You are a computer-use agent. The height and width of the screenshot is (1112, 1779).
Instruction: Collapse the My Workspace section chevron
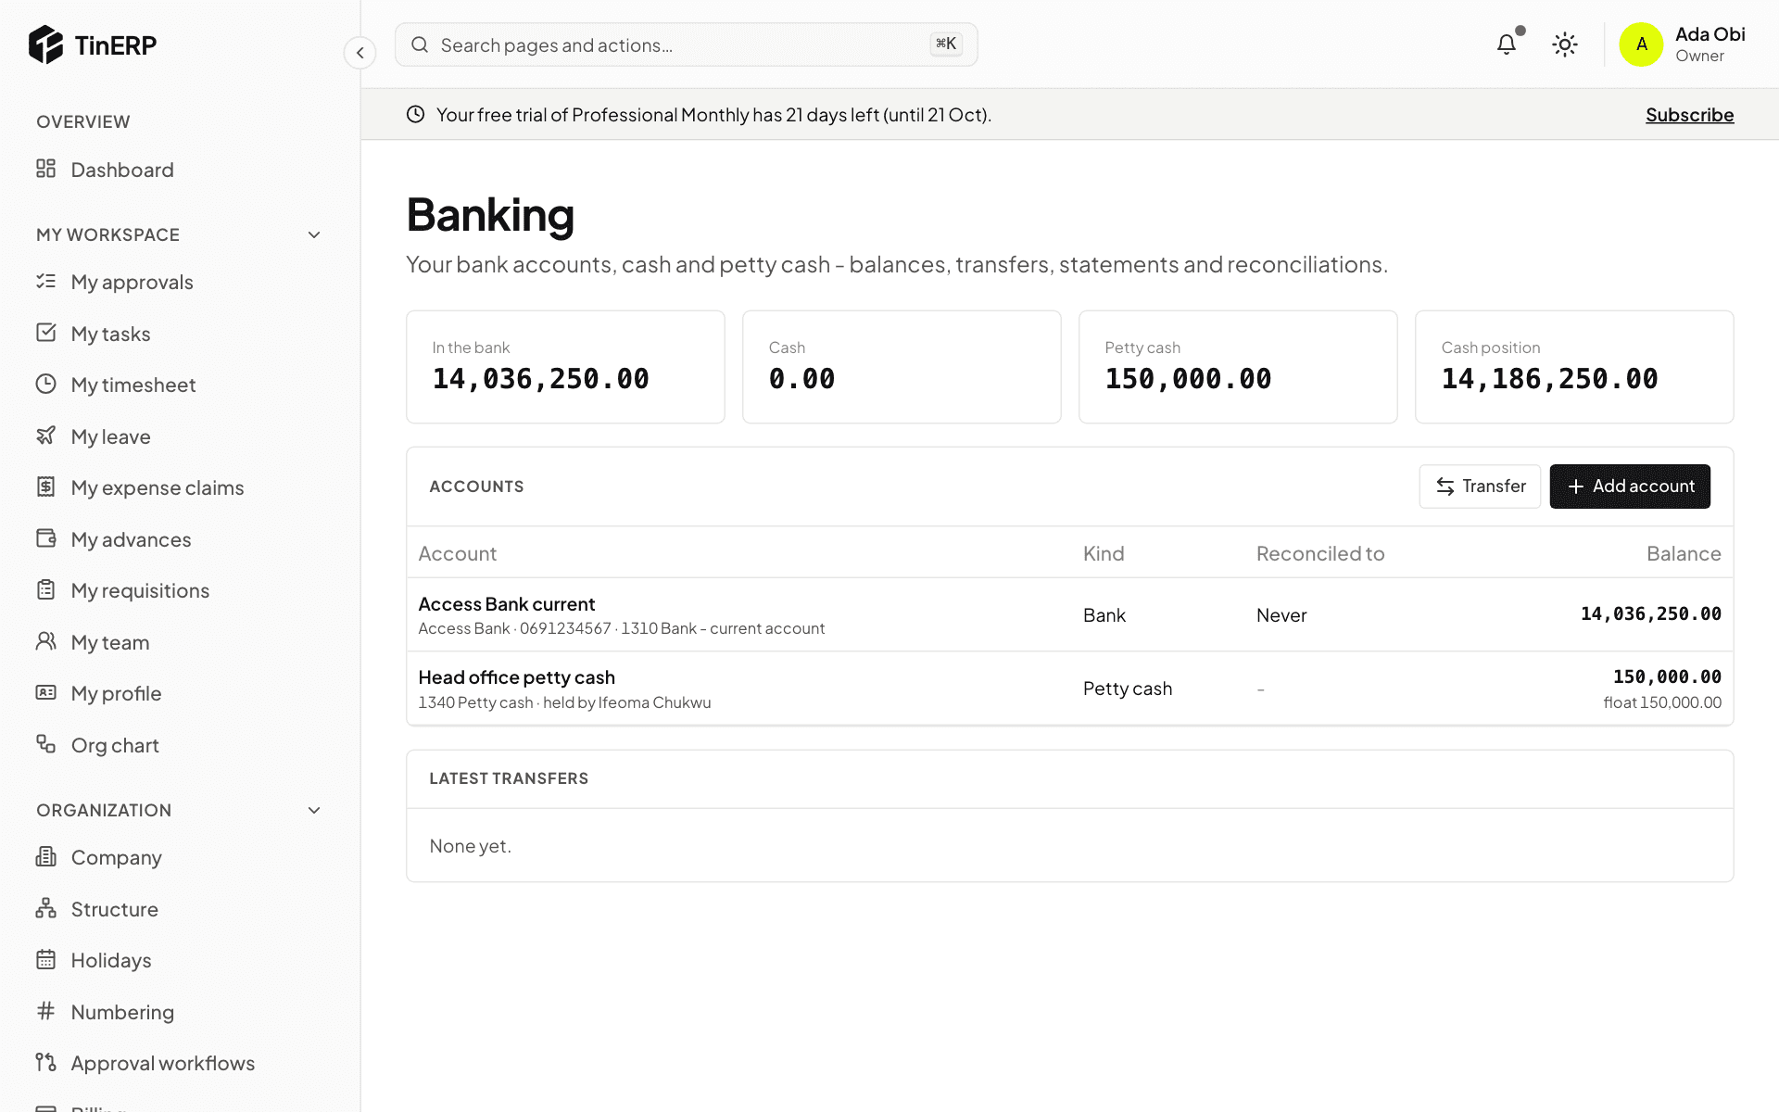[314, 234]
